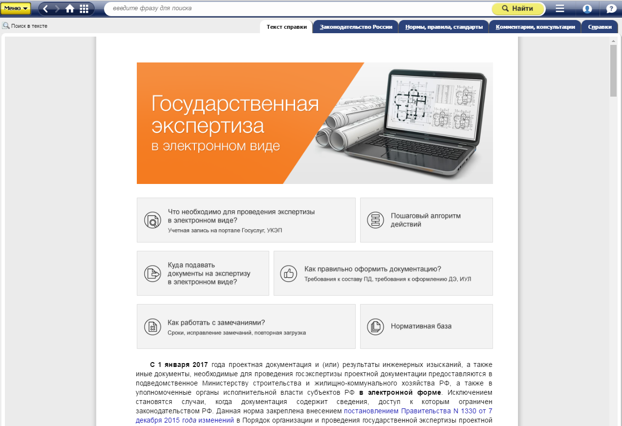
Task: Open the Пошаговый алгоритм действий tile
Action: [x=426, y=220]
